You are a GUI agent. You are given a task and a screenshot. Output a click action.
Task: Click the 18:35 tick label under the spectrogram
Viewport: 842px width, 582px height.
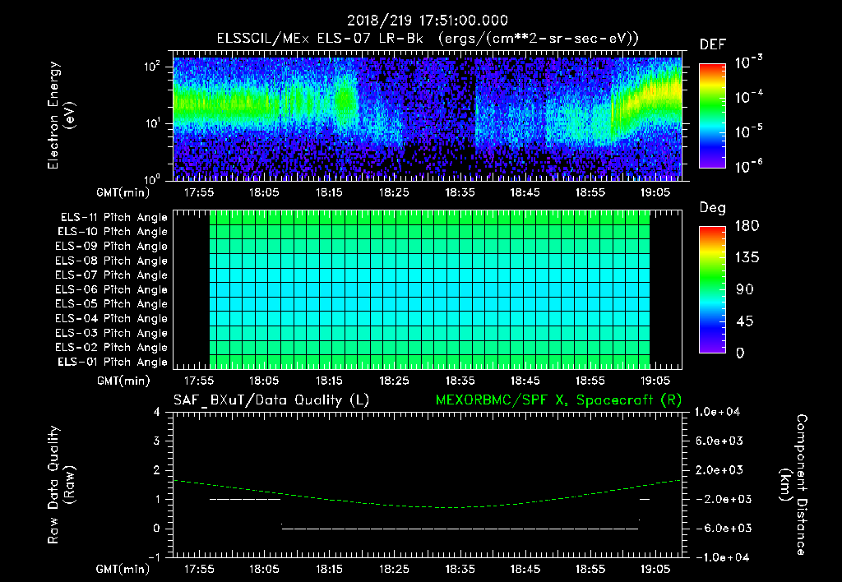[460, 192]
